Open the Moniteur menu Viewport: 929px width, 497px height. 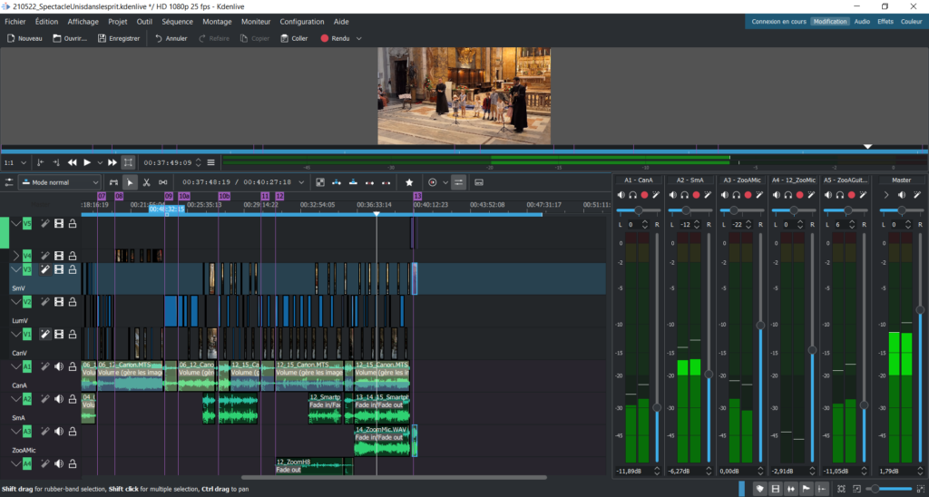pyautogui.click(x=256, y=22)
